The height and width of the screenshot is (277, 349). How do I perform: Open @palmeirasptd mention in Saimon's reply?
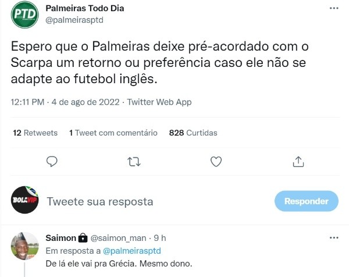point(131,250)
